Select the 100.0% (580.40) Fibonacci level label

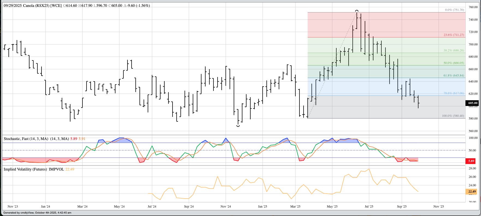(453, 116)
